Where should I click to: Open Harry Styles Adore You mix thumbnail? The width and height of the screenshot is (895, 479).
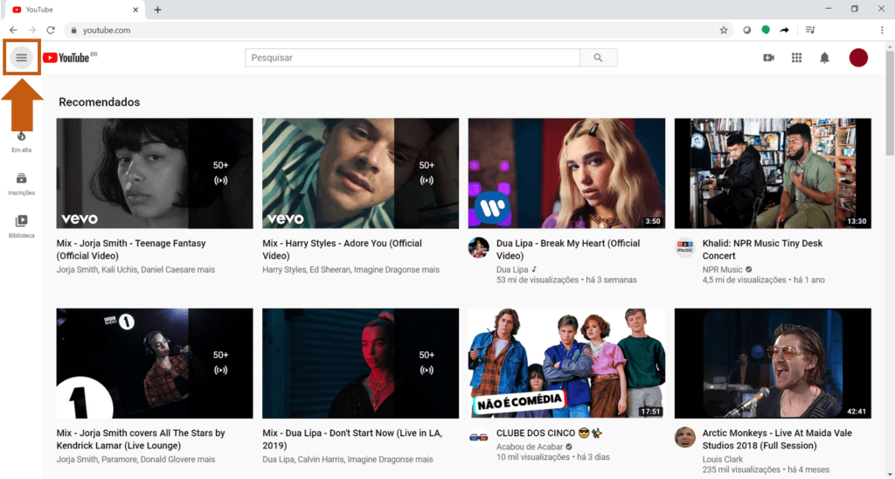point(361,174)
